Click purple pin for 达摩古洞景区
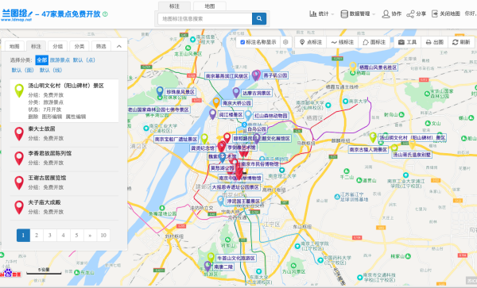Screen dimensions: 477x288 236,92
